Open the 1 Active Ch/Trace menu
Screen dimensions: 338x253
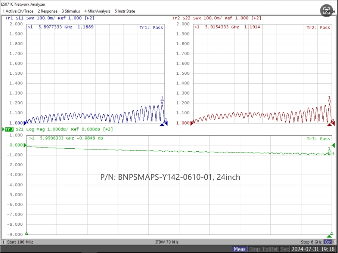pyautogui.click(x=18, y=11)
